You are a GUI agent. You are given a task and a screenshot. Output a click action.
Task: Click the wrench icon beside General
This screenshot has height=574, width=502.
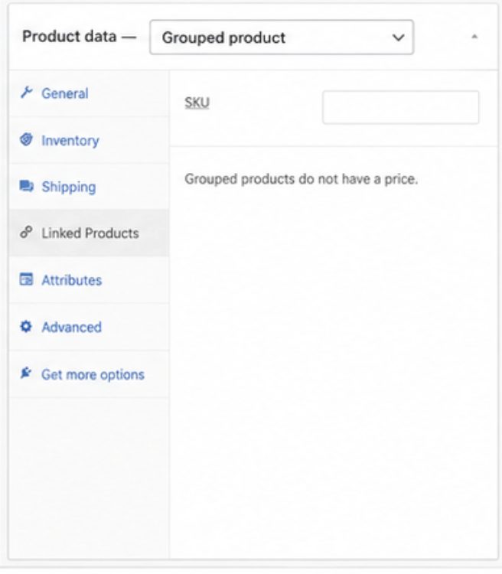click(26, 93)
